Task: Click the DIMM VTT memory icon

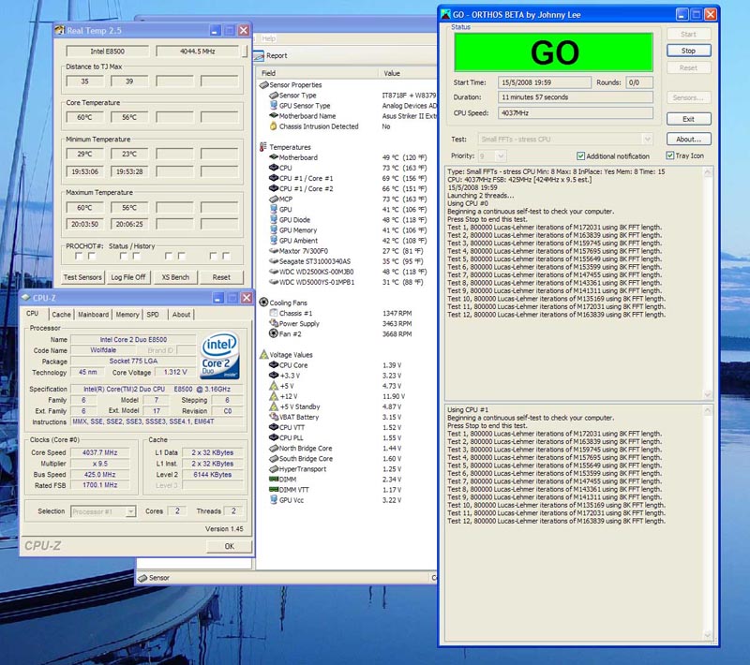Action: point(274,490)
